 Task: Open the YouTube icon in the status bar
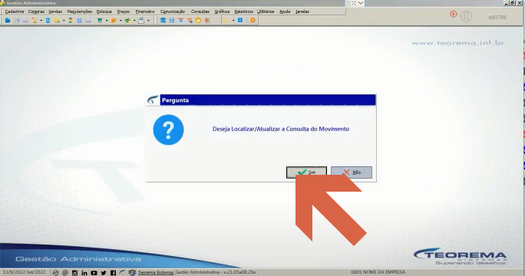94,273
